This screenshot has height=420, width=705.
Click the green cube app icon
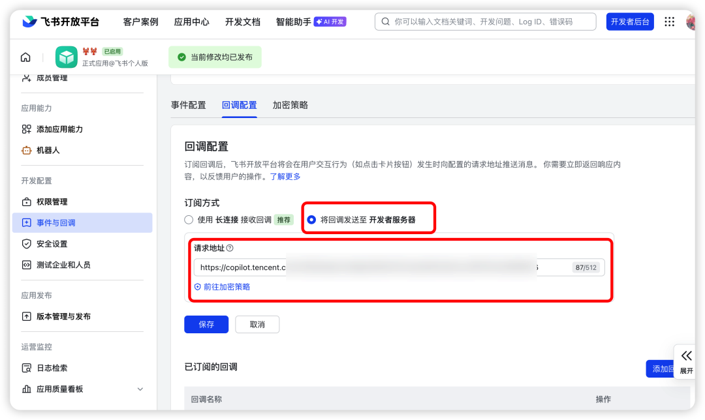(66, 57)
